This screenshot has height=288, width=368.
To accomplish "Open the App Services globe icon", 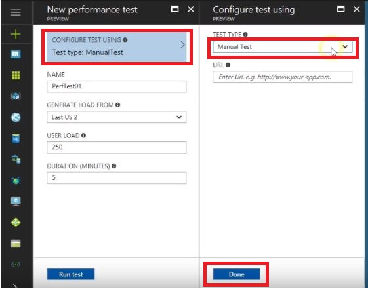I will (16, 117).
